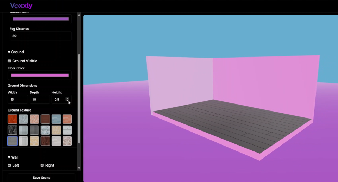Viewport: 338px width, 182px height.
Task: Choose the blue-white marble texture
Action: pyautogui.click(x=45, y=130)
